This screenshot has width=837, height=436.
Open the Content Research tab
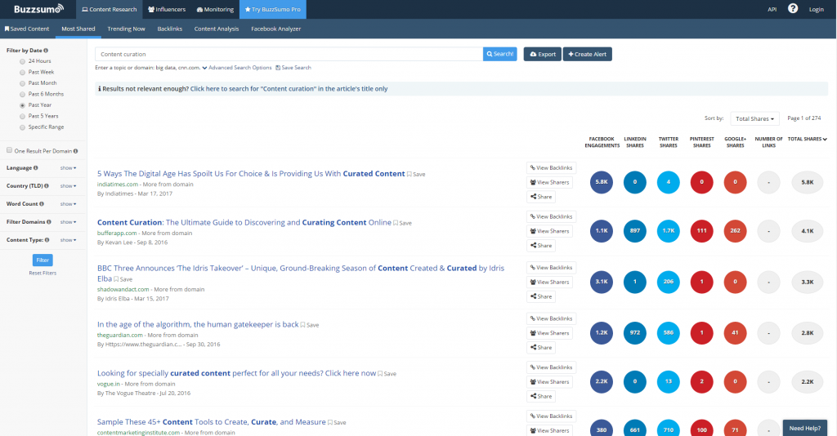click(x=109, y=9)
